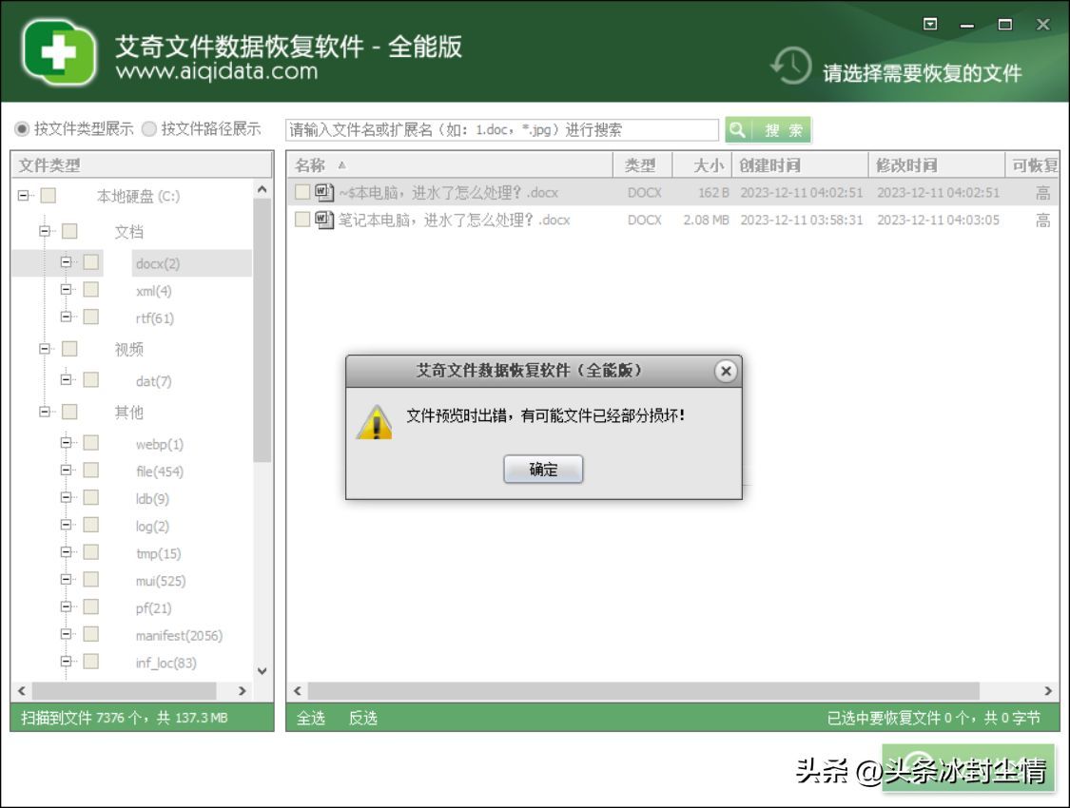This screenshot has width=1070, height=808.
Task: Sort by 类型 column header
Action: click(644, 165)
